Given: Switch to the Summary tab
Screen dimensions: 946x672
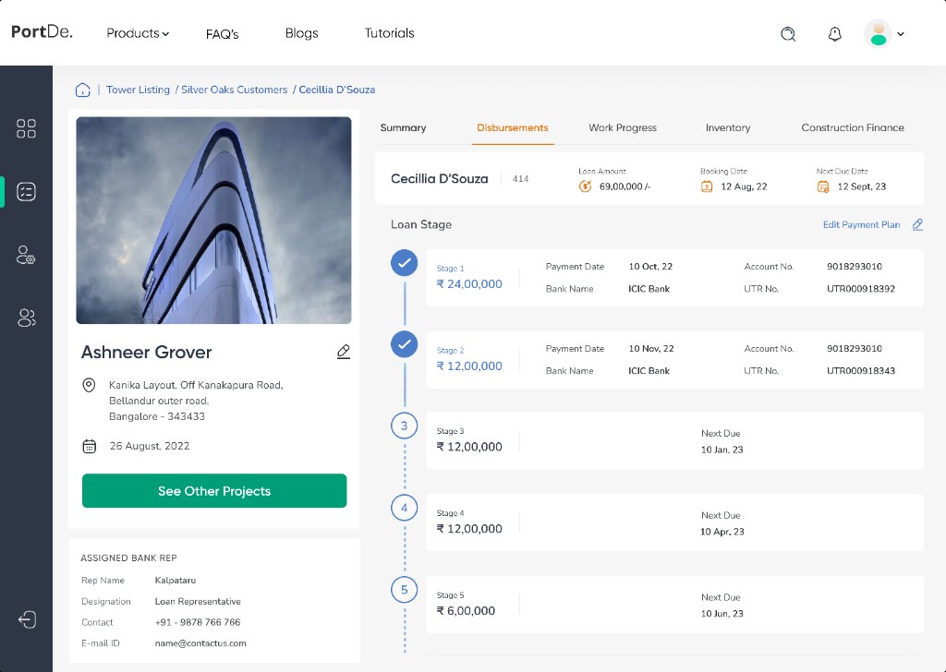Looking at the screenshot, I should pos(403,127).
